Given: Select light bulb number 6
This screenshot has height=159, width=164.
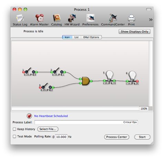Looking at the screenshot, I should [x=132, y=76].
